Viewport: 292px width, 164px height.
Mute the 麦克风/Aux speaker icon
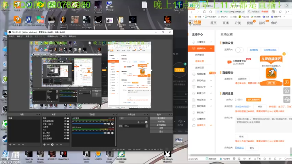[x=108, y=133]
